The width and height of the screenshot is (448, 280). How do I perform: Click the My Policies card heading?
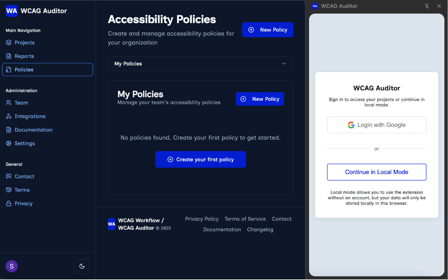(140, 94)
